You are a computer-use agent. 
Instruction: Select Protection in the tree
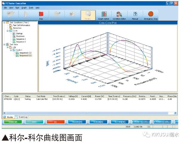pos(17,28)
